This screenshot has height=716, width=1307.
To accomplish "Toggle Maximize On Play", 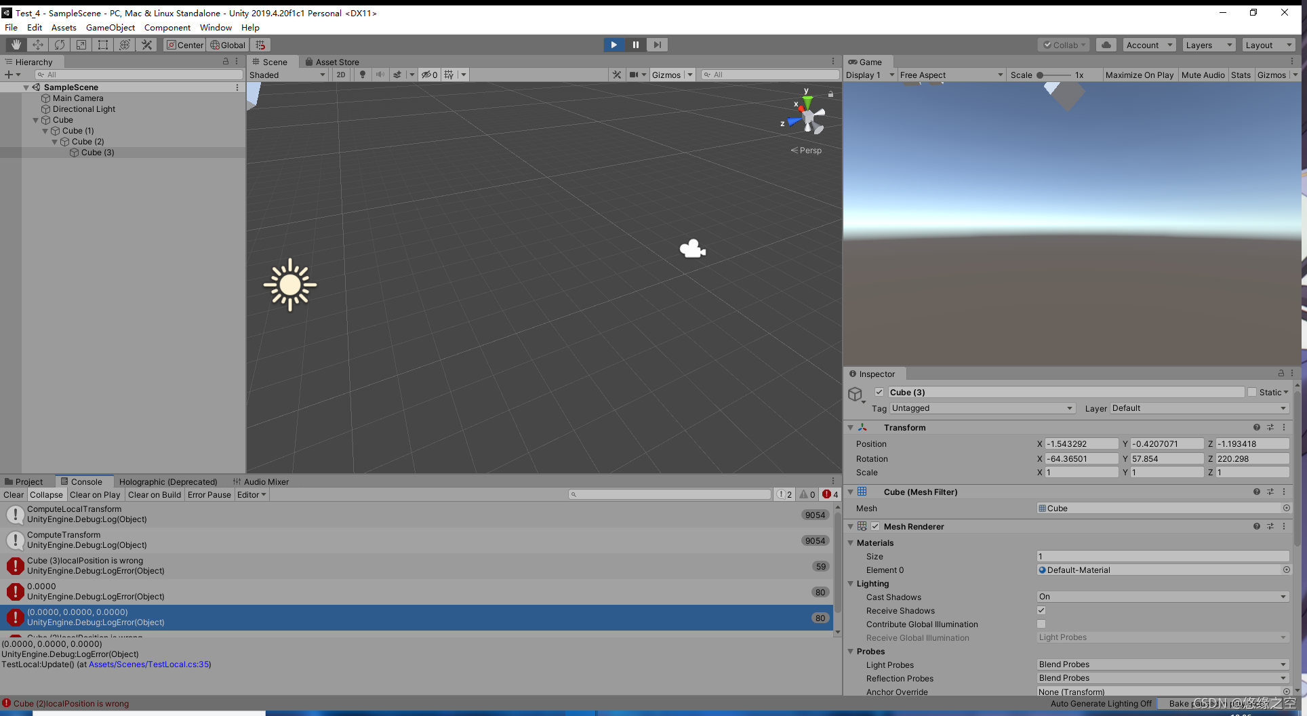I will (x=1140, y=75).
